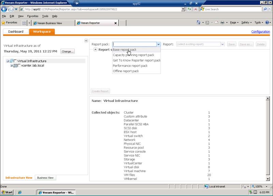This screenshot has width=273, height=196.
Task: Click the browser Back arrow button
Action: pyautogui.click(x=4, y=9)
